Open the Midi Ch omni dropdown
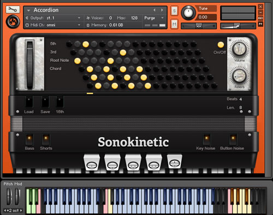Screen dimensions: 273x215 [54, 25]
